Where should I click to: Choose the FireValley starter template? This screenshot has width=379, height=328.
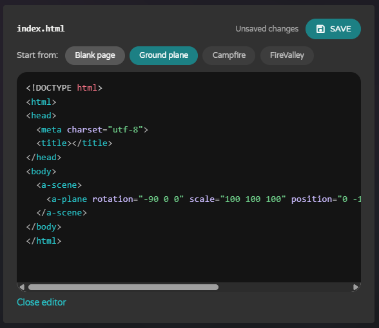287,55
